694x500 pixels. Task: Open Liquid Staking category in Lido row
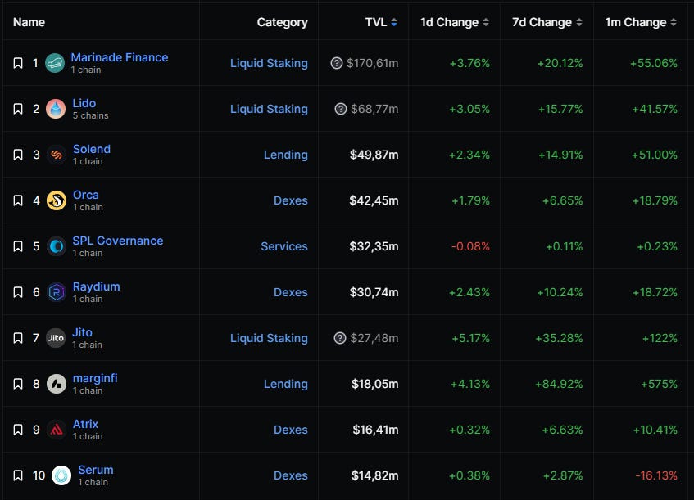coord(269,109)
